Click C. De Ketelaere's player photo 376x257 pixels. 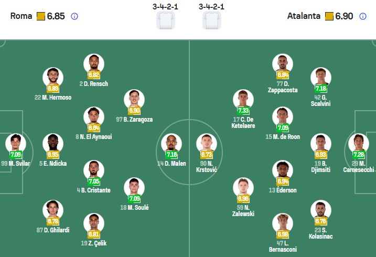coord(243,99)
